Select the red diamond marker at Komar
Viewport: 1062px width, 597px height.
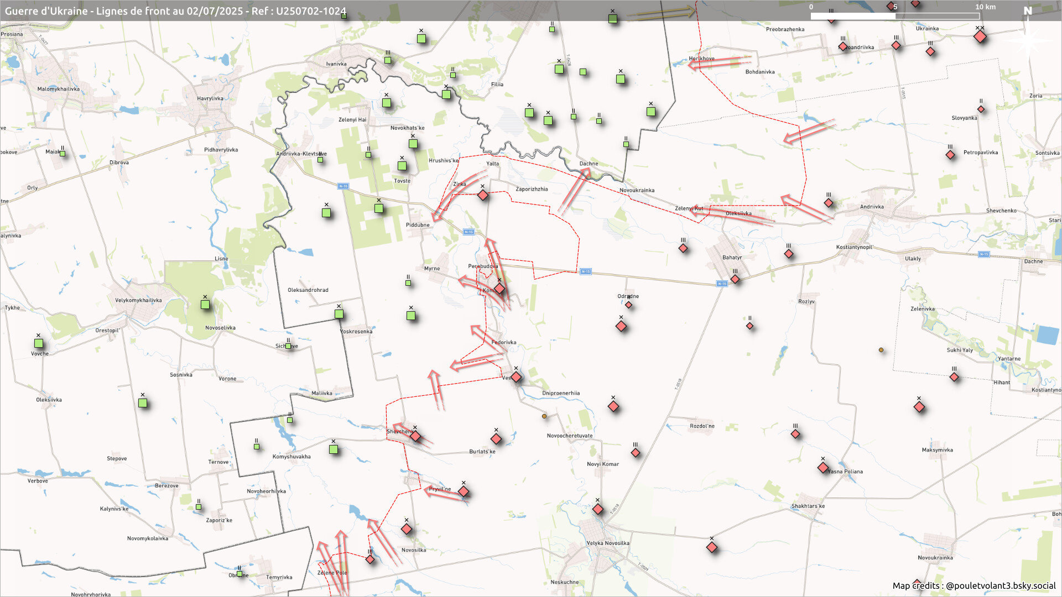click(499, 289)
